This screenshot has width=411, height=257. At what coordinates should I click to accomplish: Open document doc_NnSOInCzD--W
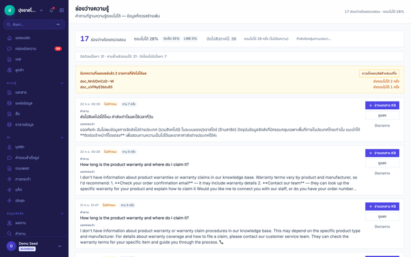coord(97,82)
